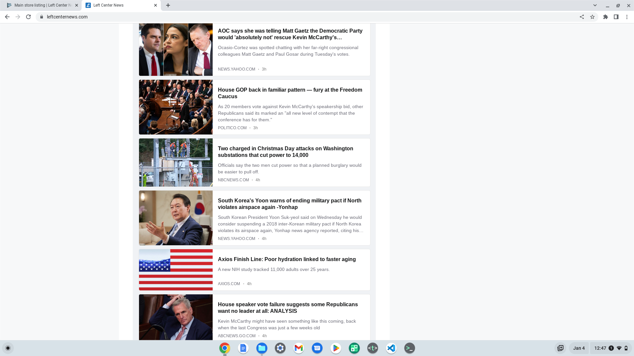Viewport: 634px width, 356px height.
Task: Open Messages app from the shelf
Action: point(317,348)
